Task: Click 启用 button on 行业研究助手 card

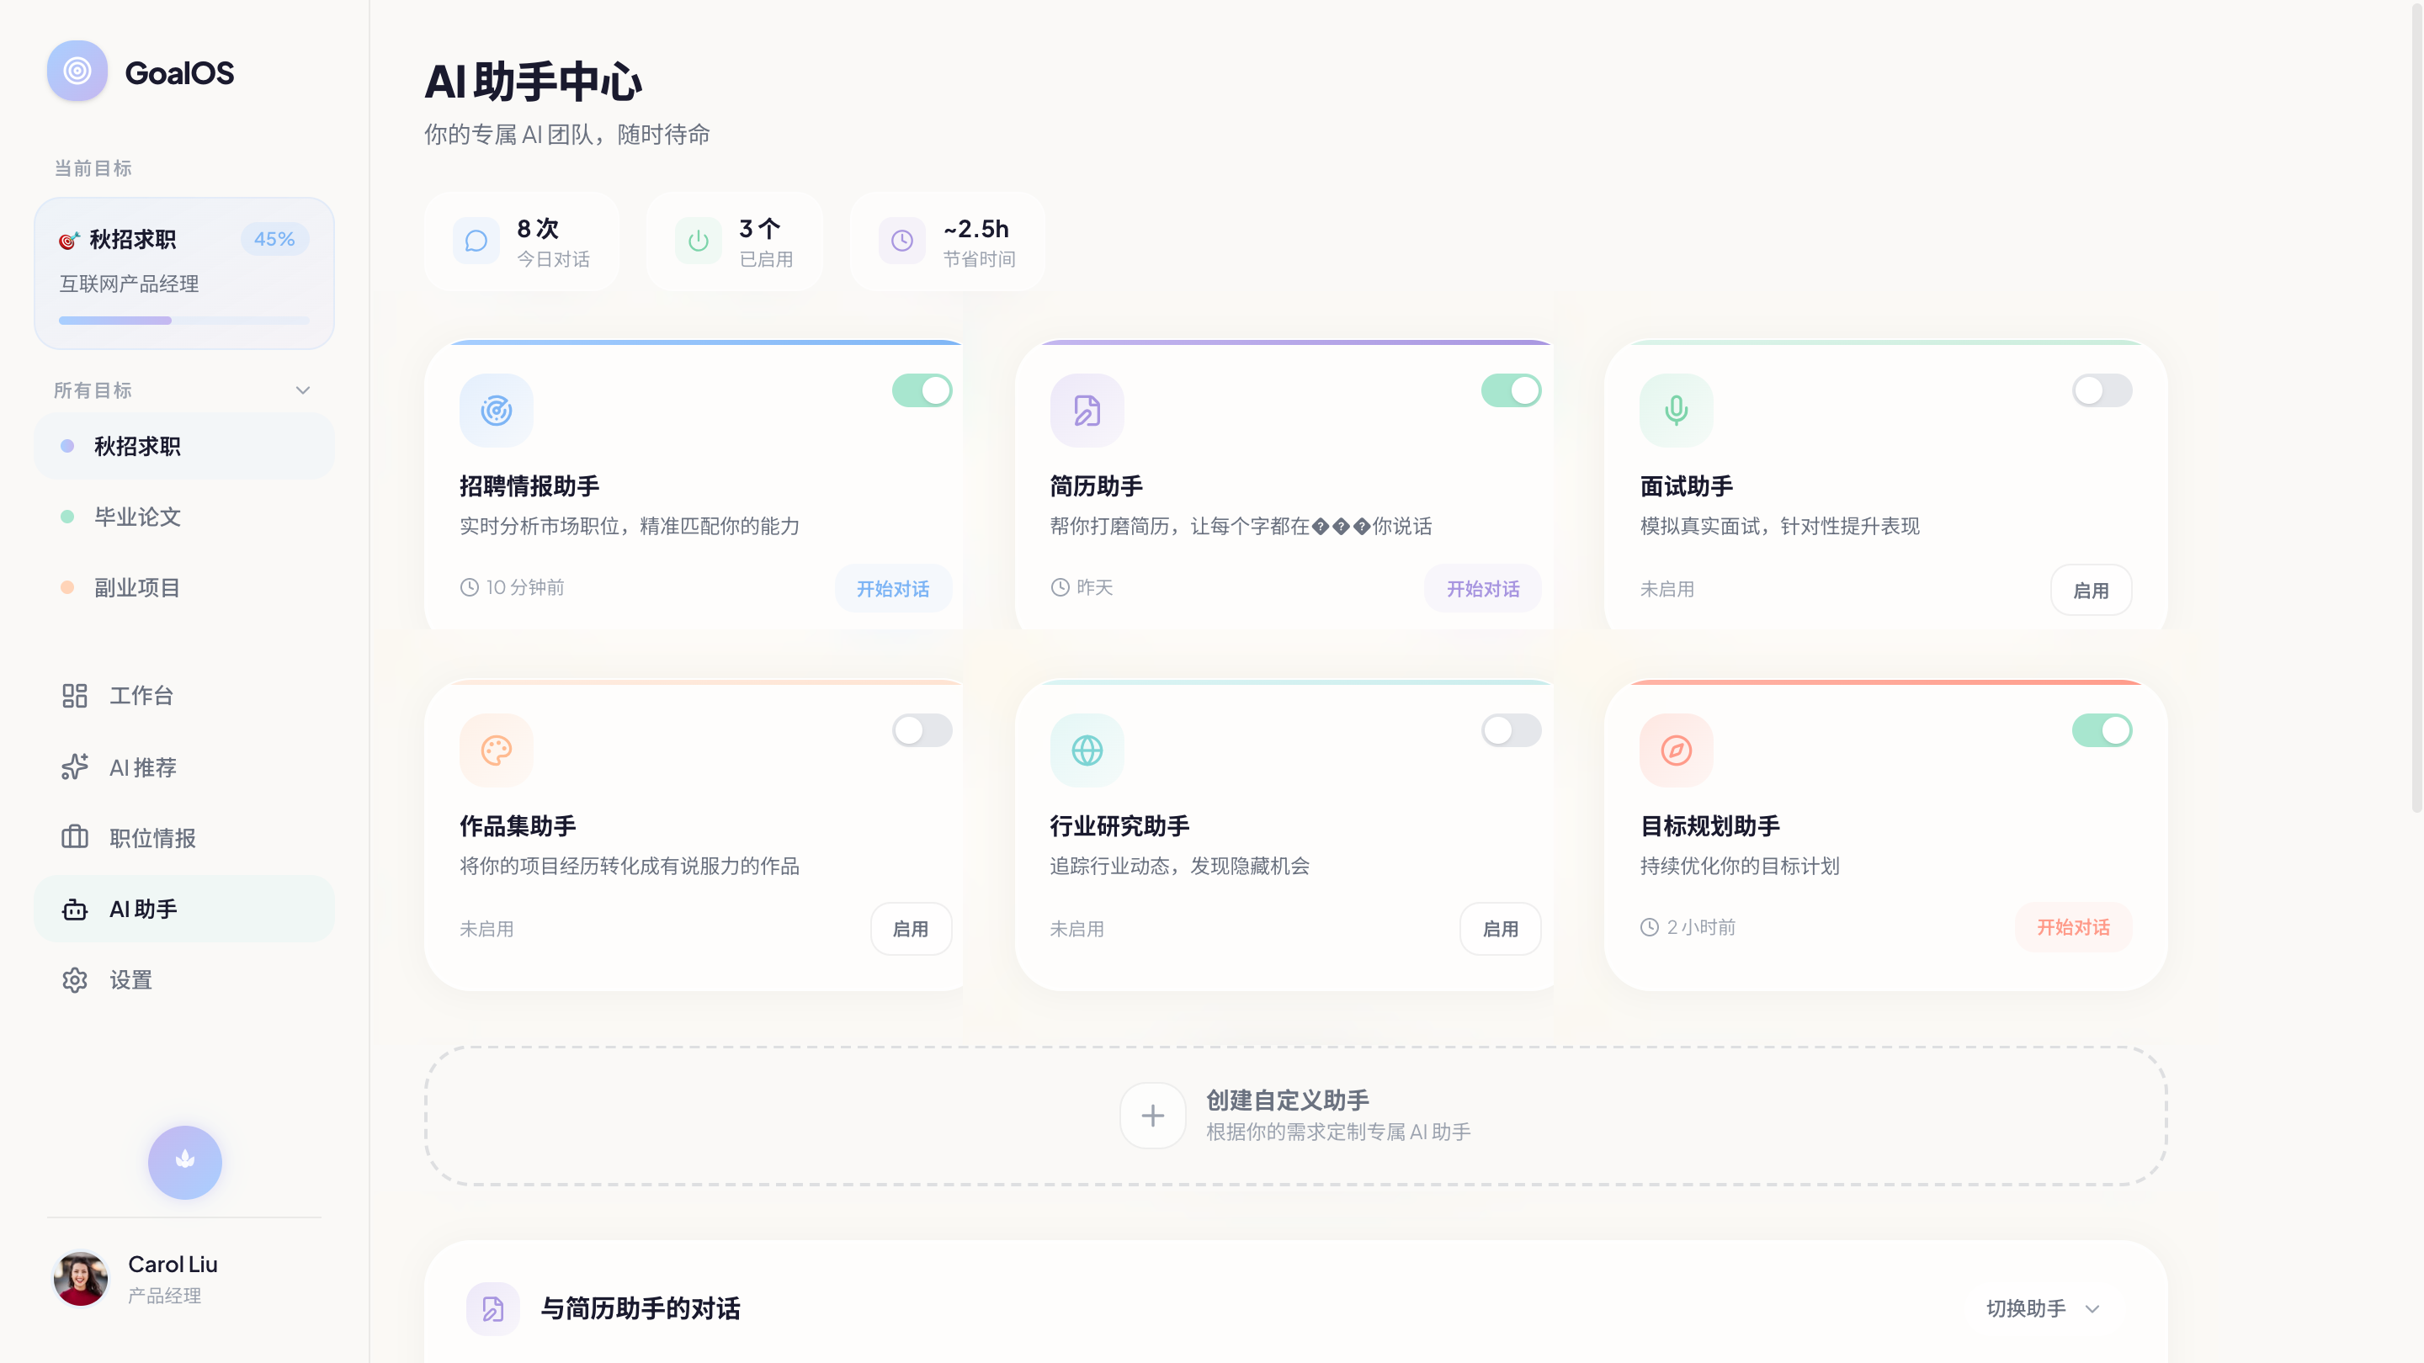Action: [x=1500, y=928]
